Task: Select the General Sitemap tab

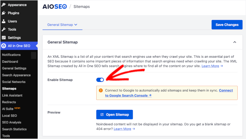Action: coord(62,25)
